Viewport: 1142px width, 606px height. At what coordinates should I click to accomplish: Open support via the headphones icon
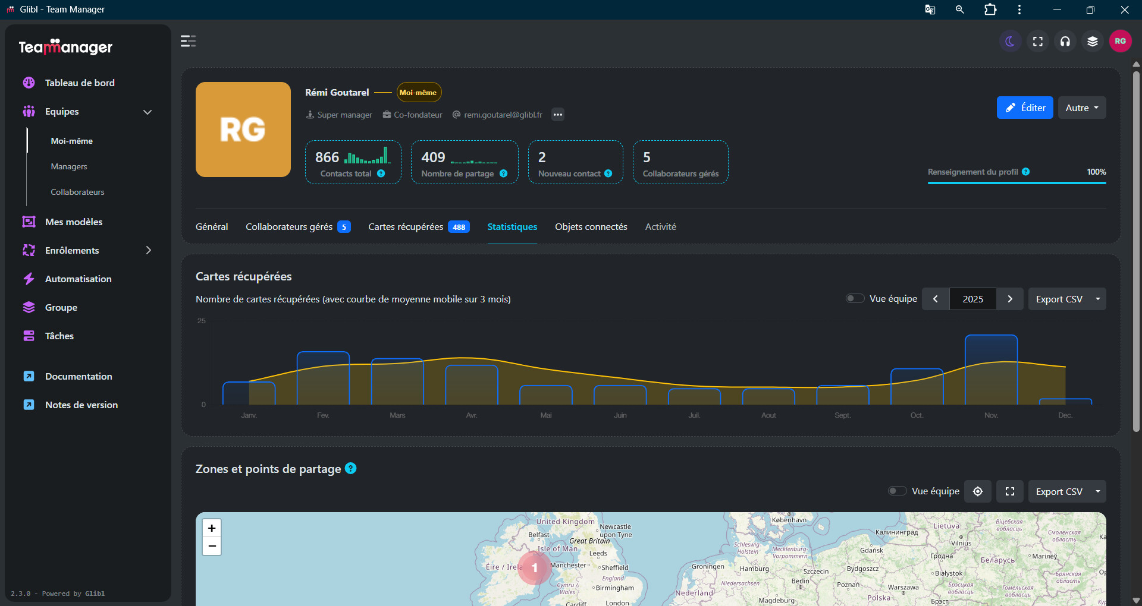pos(1065,41)
